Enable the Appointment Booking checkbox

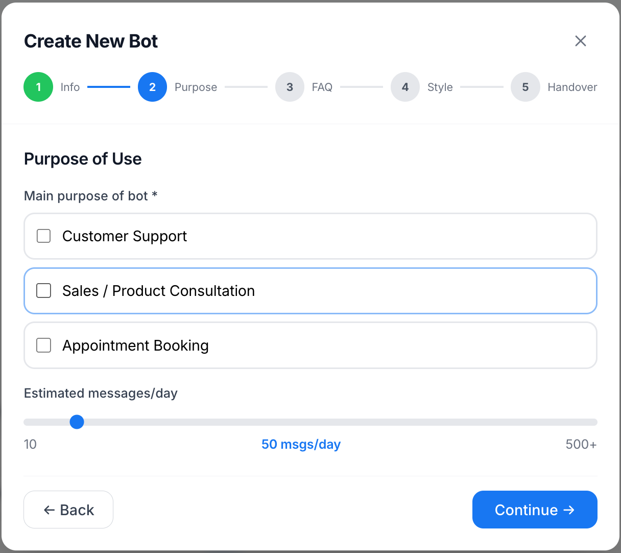click(44, 345)
